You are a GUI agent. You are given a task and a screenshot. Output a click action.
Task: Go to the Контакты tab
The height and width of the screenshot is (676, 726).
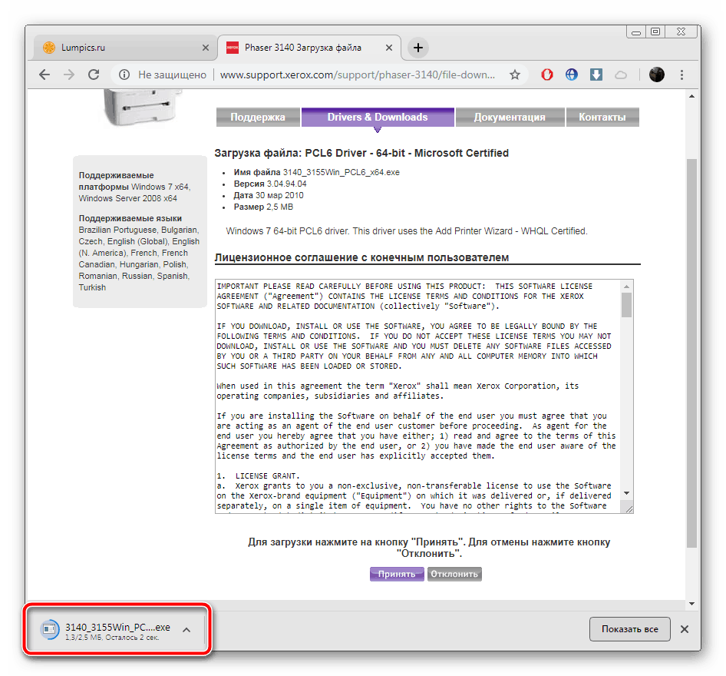tap(602, 118)
